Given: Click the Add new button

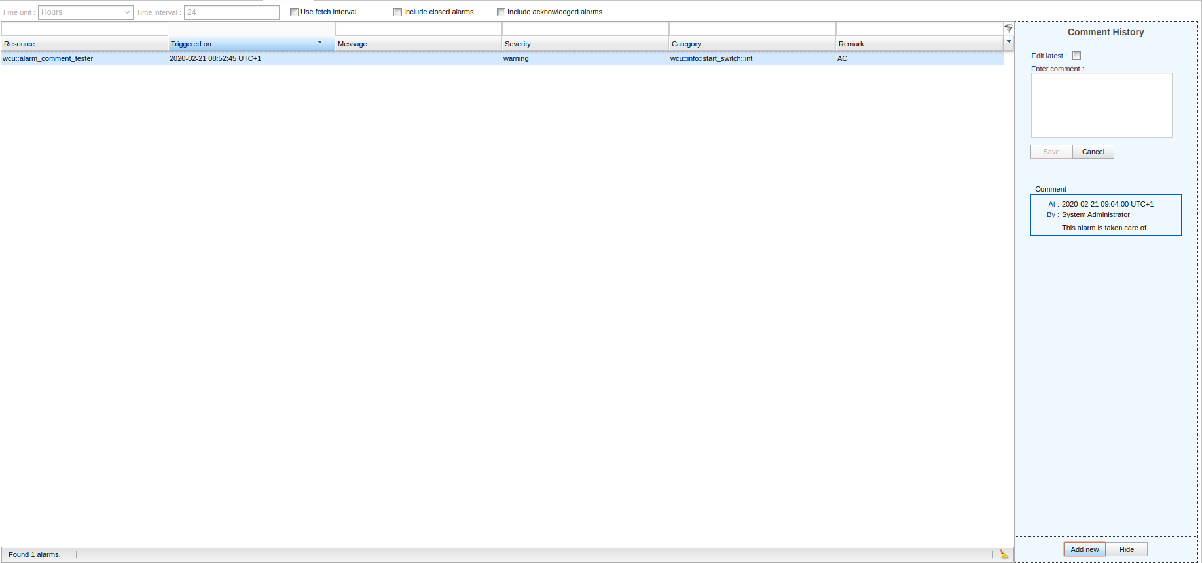Looking at the screenshot, I should click(x=1084, y=549).
